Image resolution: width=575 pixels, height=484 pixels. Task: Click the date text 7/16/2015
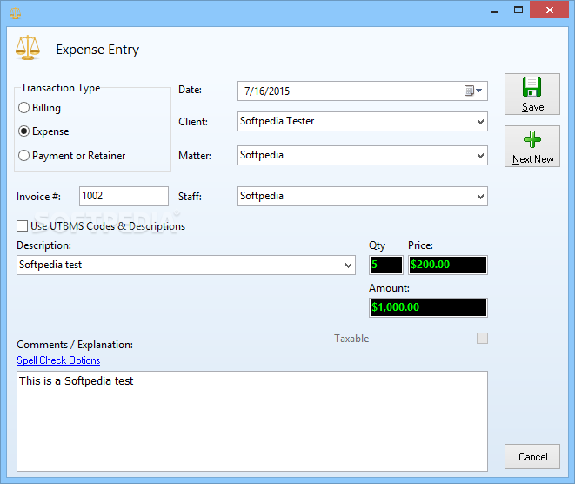pos(267,91)
